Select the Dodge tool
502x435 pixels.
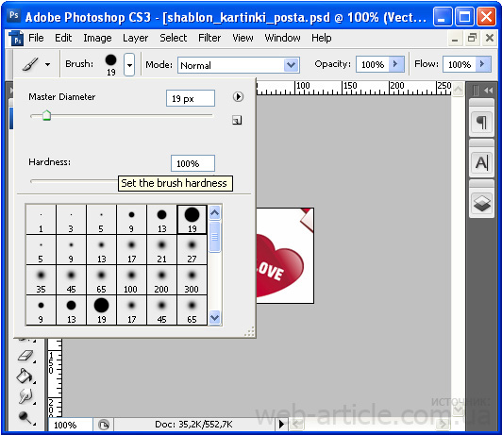(25, 417)
